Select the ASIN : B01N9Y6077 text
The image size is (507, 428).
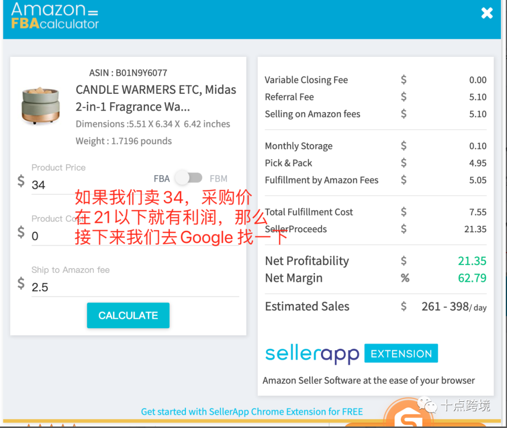128,73
